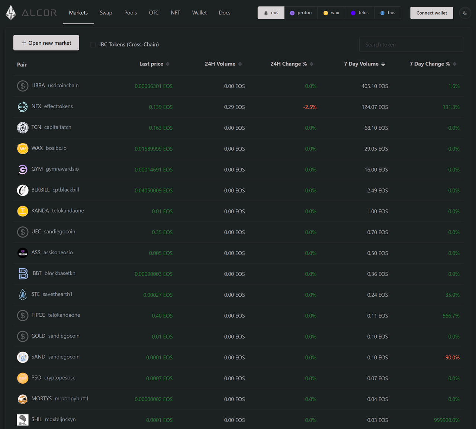Switch to the wax chain
This screenshot has height=429, width=476.
tap(331, 13)
